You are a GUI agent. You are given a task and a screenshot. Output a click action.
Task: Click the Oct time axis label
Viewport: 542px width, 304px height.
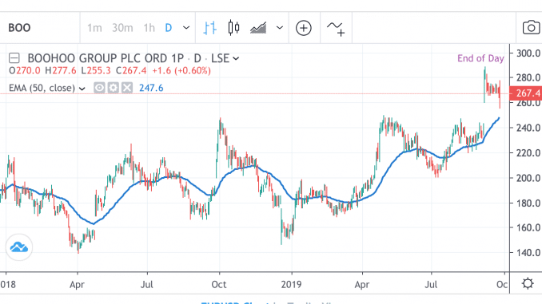click(219, 284)
